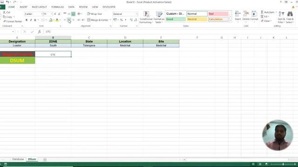The width and height of the screenshot is (298, 167).
Task: Click Decrease Indent icon
Action: [79, 20]
